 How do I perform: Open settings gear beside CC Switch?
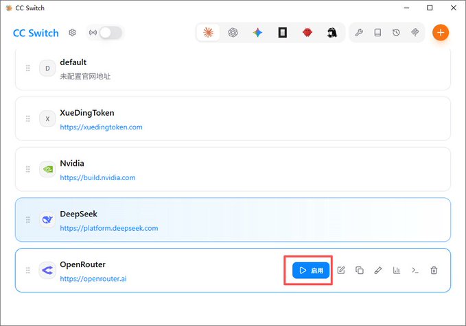pos(72,33)
